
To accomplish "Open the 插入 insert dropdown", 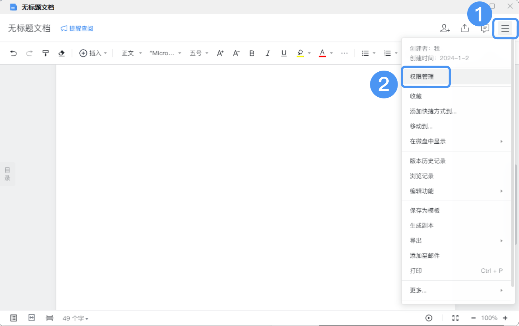I will coord(93,53).
